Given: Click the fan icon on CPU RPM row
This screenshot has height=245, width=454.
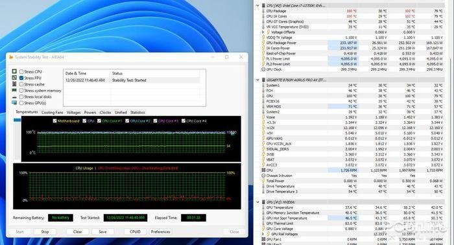Looking at the screenshot, I should click(263, 170).
